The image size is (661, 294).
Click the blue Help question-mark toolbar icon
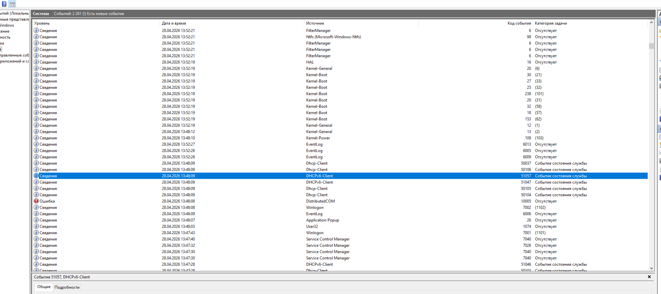4,4
